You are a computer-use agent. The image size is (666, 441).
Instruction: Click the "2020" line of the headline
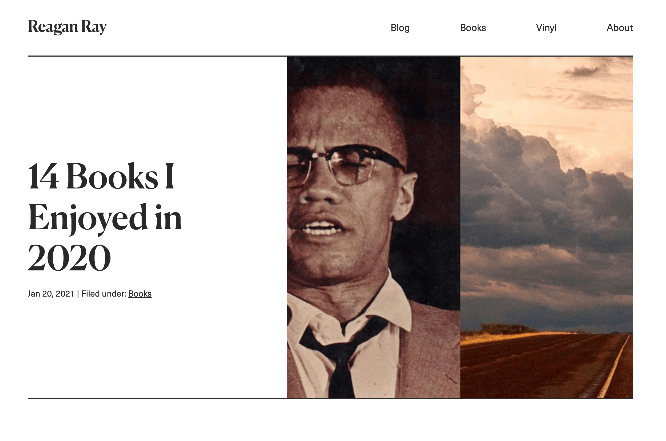pos(69,257)
